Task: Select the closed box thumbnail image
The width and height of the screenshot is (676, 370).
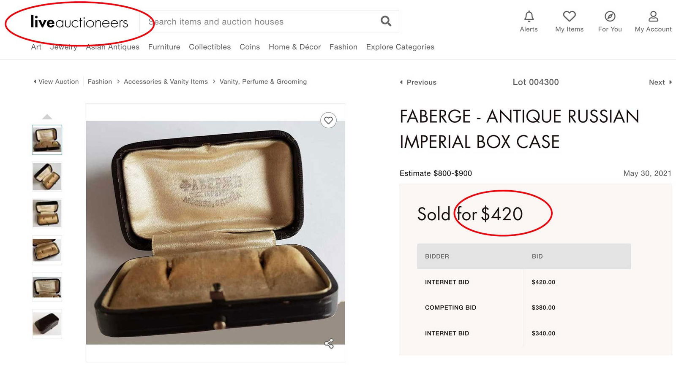Action: (46, 324)
